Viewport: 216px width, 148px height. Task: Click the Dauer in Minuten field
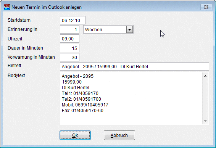pyautogui.click(x=69, y=48)
